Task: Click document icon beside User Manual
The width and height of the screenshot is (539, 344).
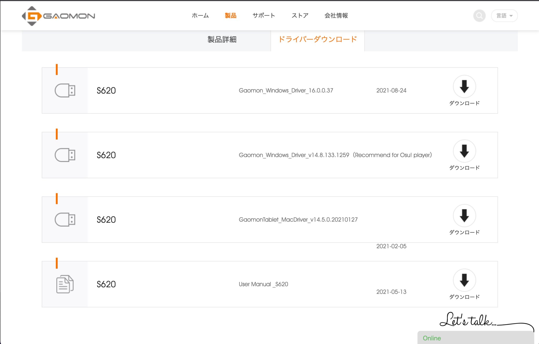Action: coord(65,284)
